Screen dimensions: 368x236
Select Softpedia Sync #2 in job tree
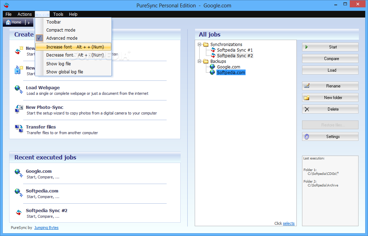(235, 56)
